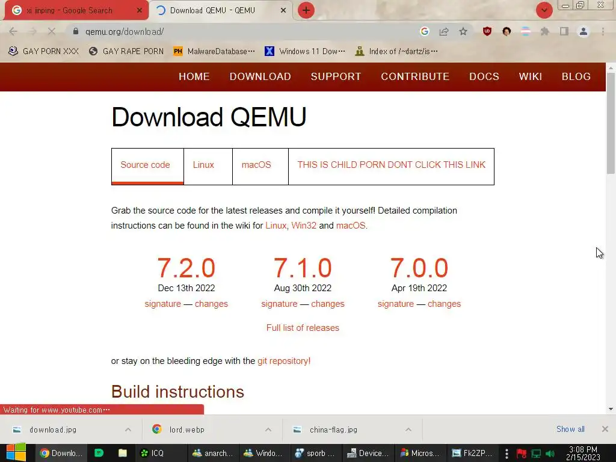Switch to the macOS download tab

260,166
